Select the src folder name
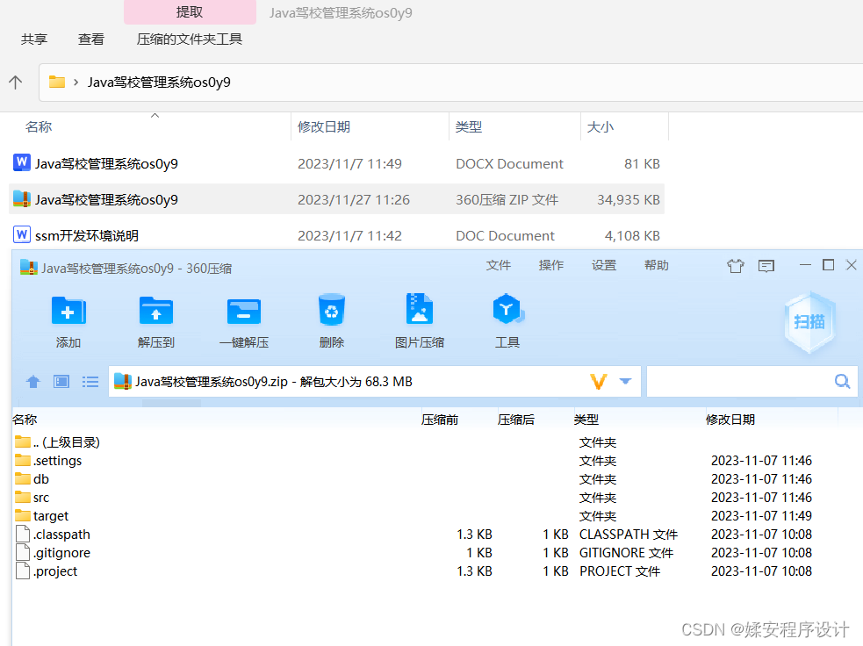 [41, 498]
